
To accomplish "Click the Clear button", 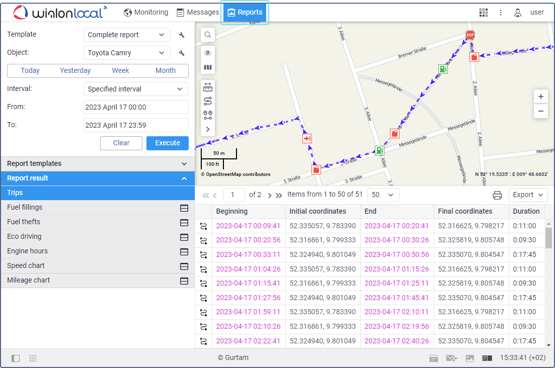I will [x=121, y=143].
